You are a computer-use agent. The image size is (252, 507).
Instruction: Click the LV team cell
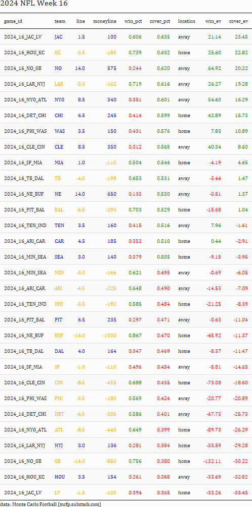58,492
